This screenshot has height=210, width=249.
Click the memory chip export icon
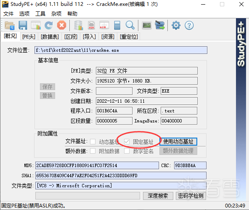(160, 25)
